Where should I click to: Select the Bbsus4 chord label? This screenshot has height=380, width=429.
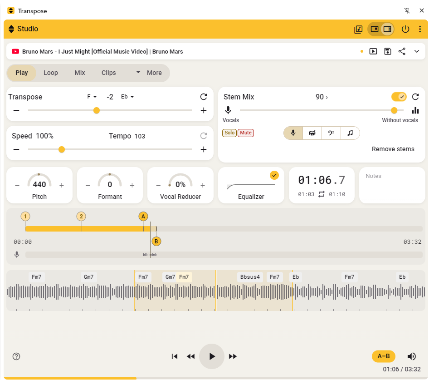tap(250, 277)
